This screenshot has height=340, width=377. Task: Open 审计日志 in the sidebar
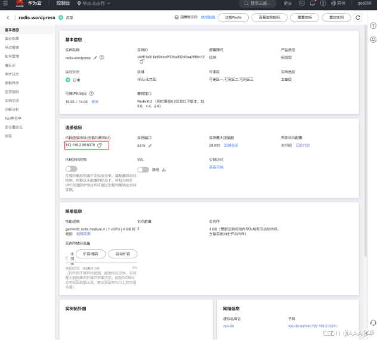(x=12, y=74)
